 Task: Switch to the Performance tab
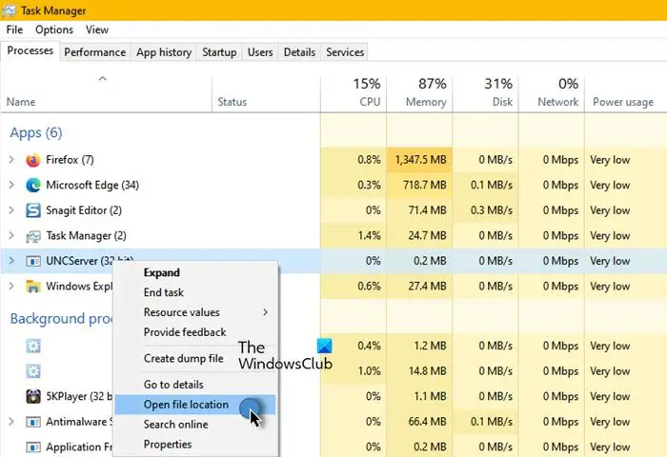(95, 52)
